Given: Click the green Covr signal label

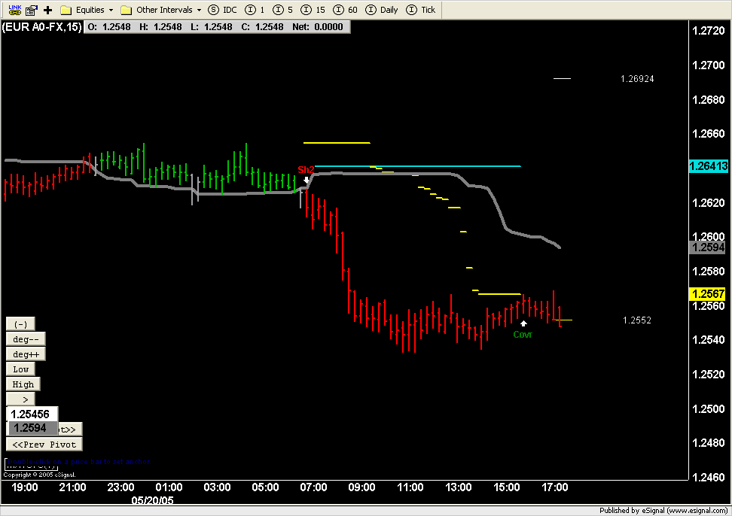Looking at the screenshot, I should (x=523, y=334).
